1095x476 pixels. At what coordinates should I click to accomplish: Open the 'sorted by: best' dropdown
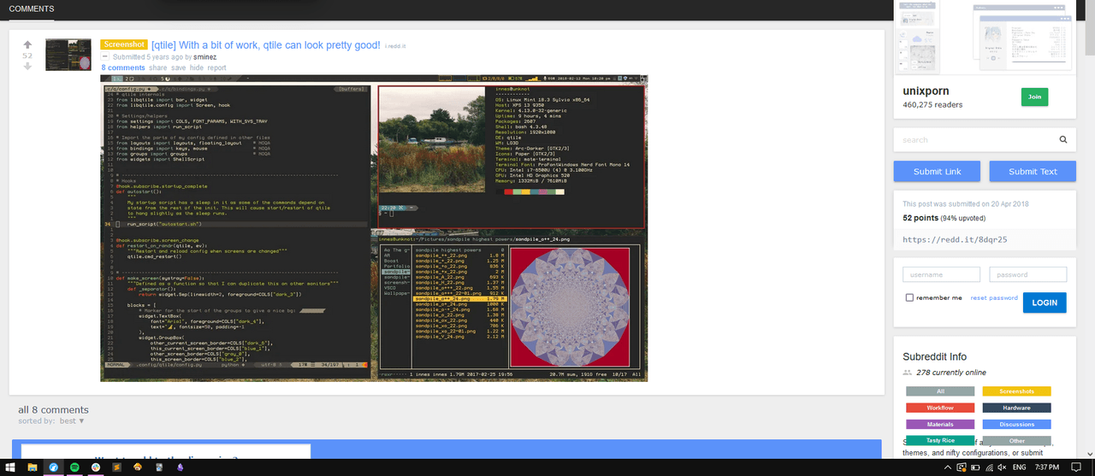(x=72, y=420)
